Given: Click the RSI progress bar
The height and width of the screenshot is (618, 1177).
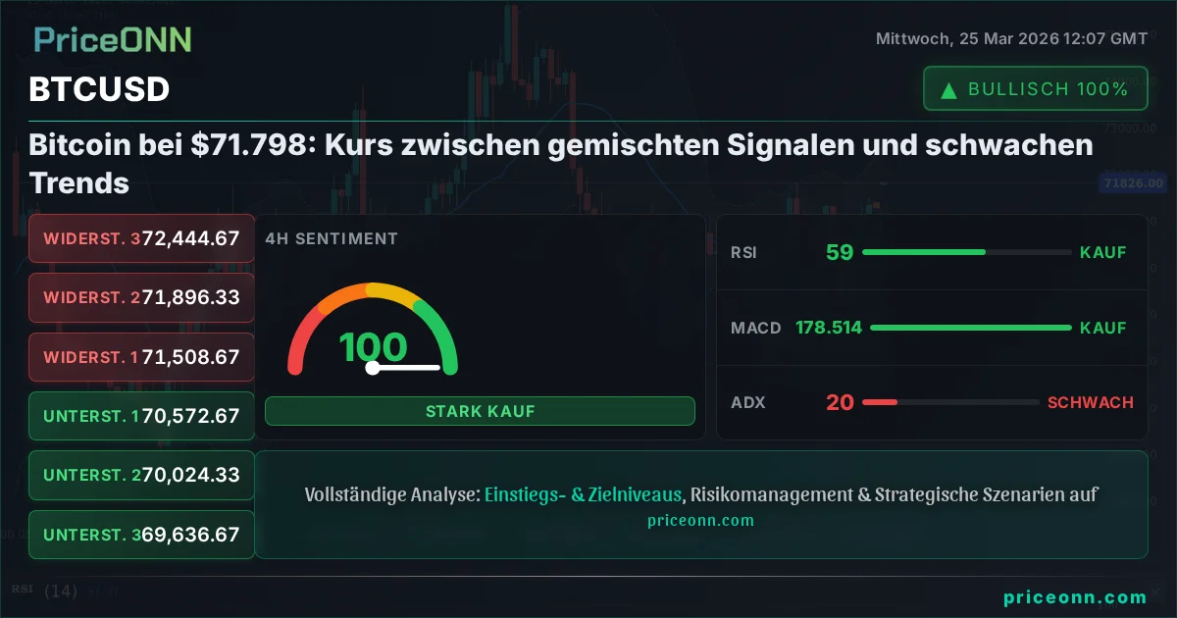Looking at the screenshot, I should 966,252.
